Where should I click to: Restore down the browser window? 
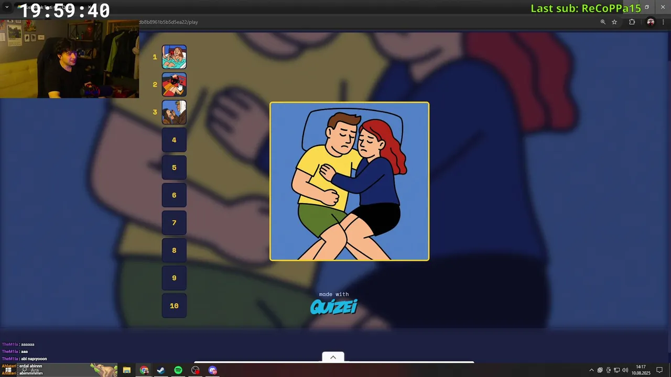(x=647, y=7)
